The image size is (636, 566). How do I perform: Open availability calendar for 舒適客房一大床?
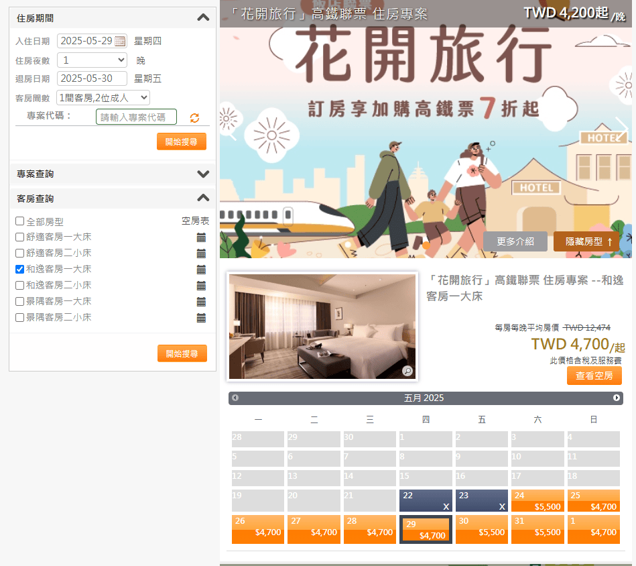(x=201, y=237)
